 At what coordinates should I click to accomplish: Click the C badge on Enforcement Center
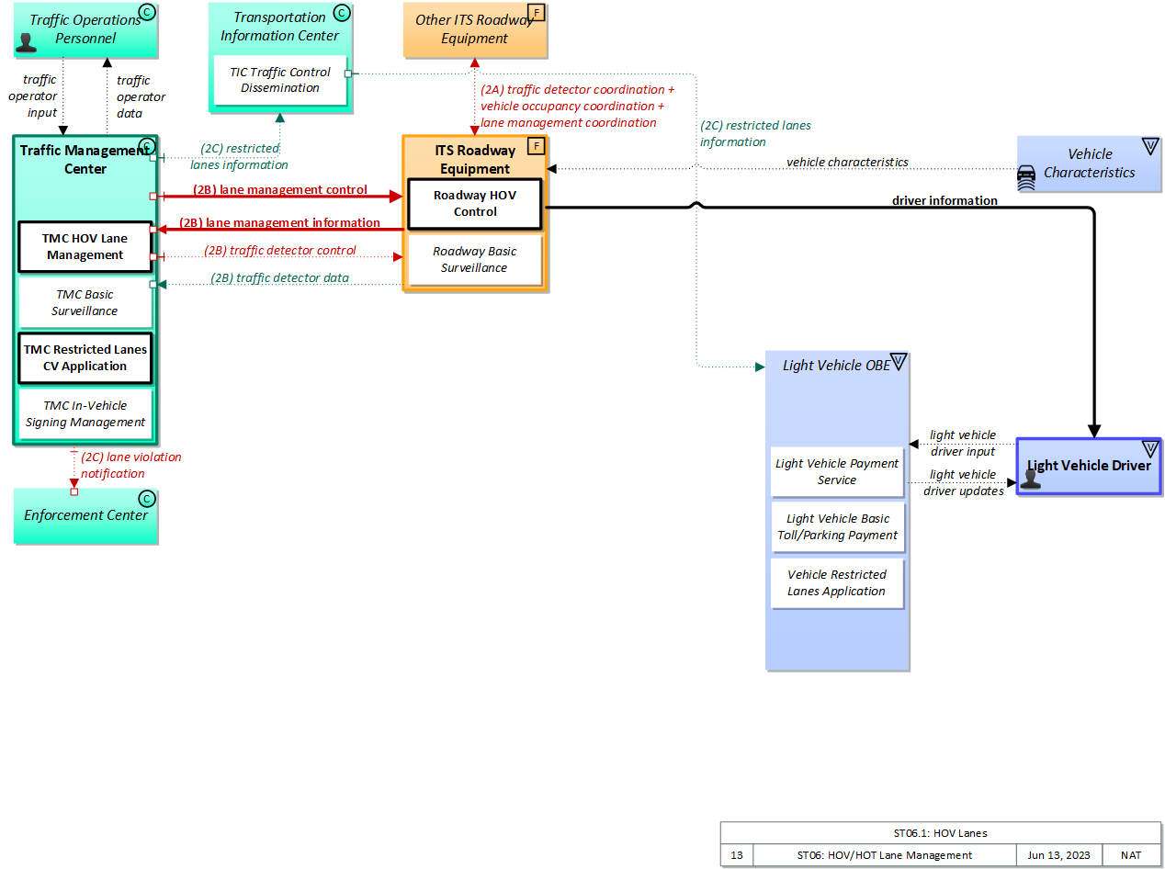146,499
